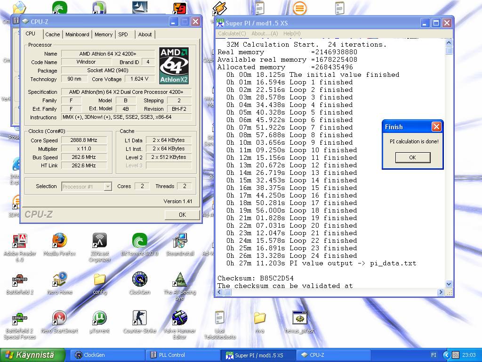The image size is (482, 362).
Task: Open the riva folder on desktop
Action: click(260, 319)
